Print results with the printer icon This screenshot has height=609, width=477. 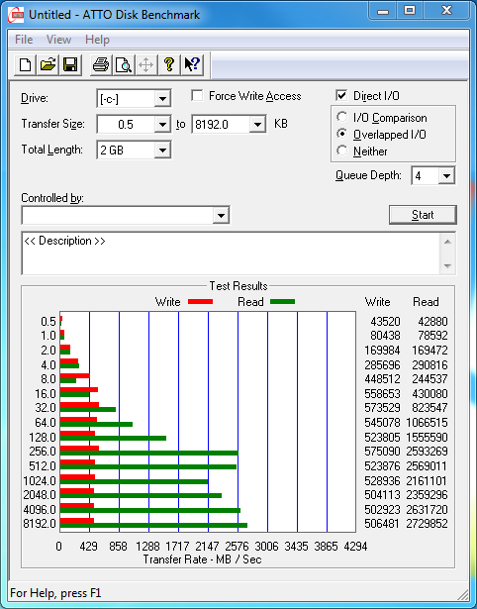tap(101, 65)
